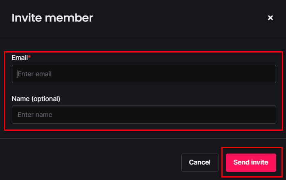
Task: Click the Enter email placeholder text
Action: (34, 74)
